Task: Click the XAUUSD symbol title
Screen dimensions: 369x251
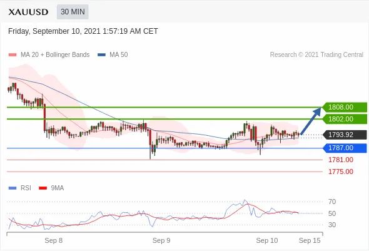Action: click(29, 12)
